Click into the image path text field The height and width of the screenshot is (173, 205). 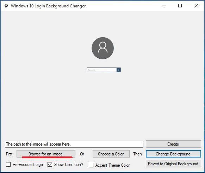74,144
